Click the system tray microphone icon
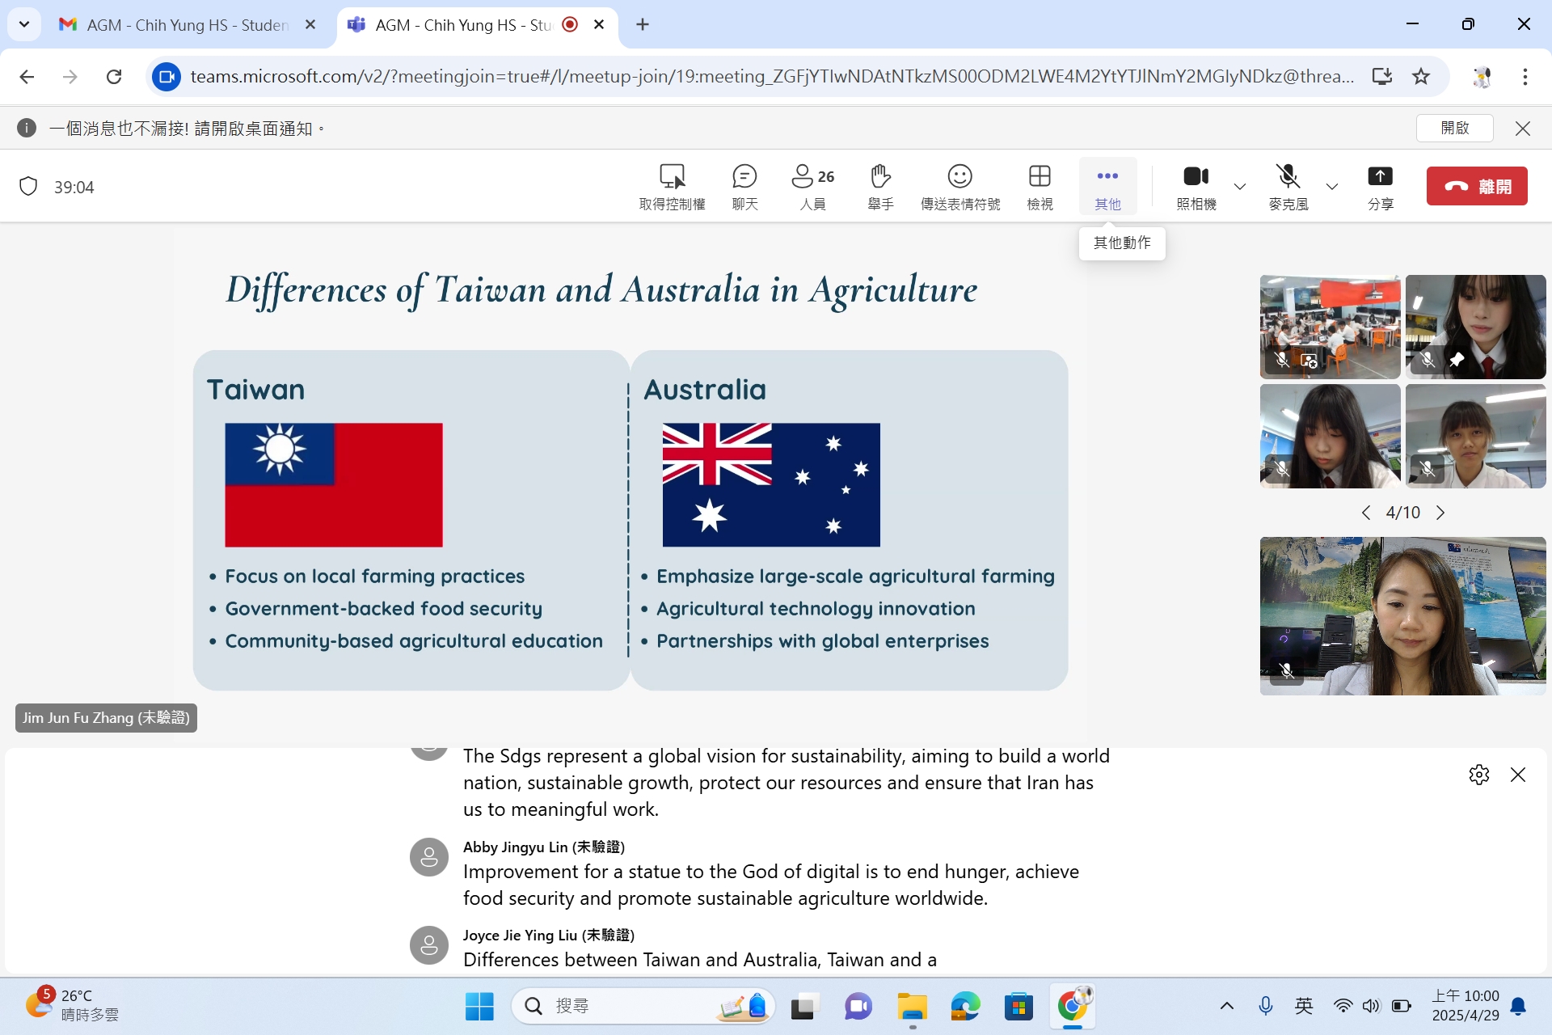 (x=1266, y=1007)
